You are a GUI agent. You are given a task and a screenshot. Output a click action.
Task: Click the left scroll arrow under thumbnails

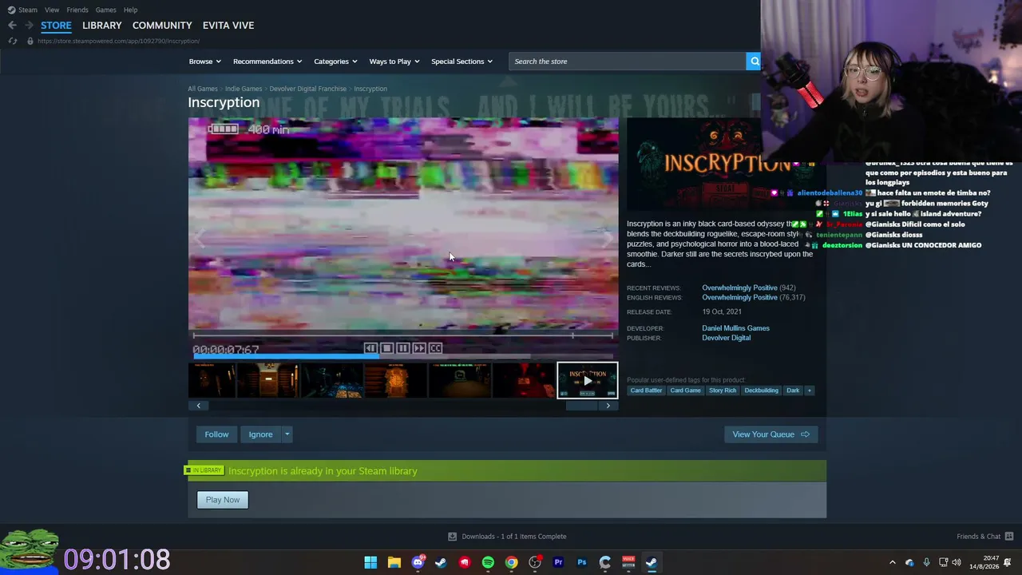[x=199, y=406]
